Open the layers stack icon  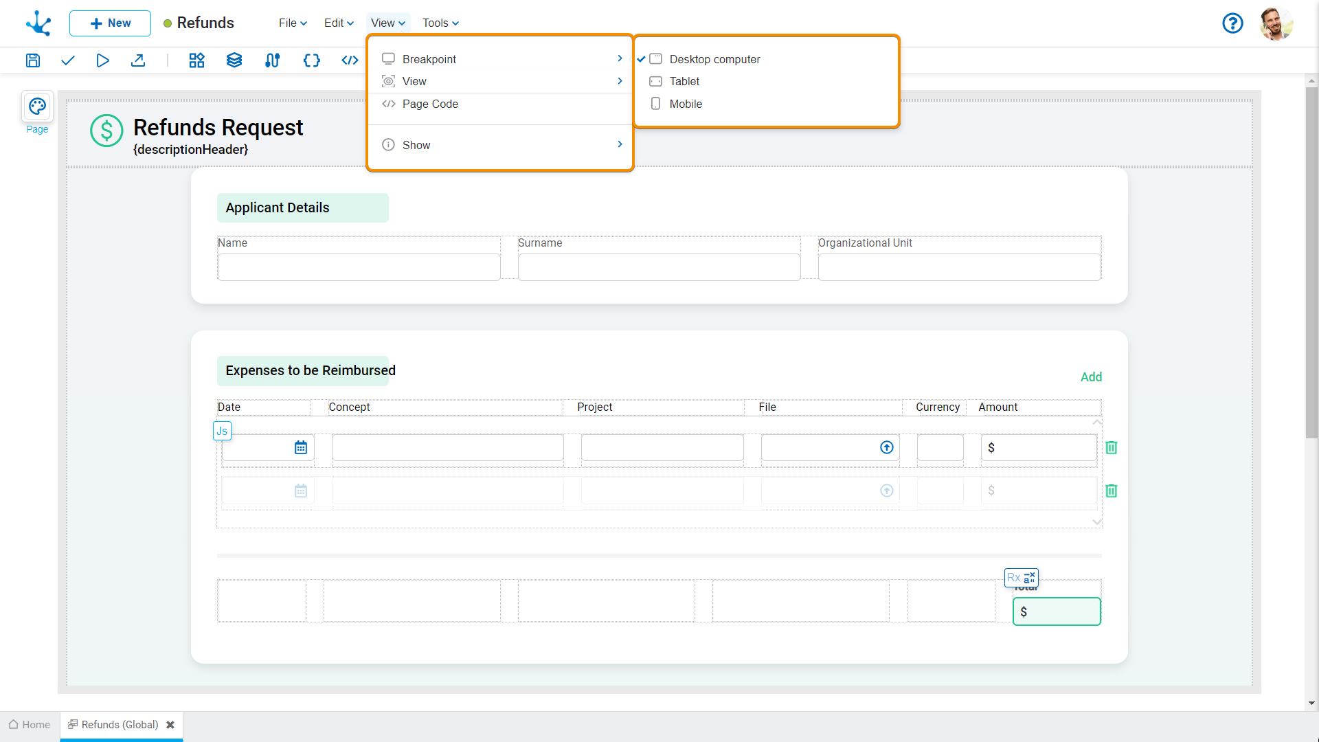pos(234,60)
